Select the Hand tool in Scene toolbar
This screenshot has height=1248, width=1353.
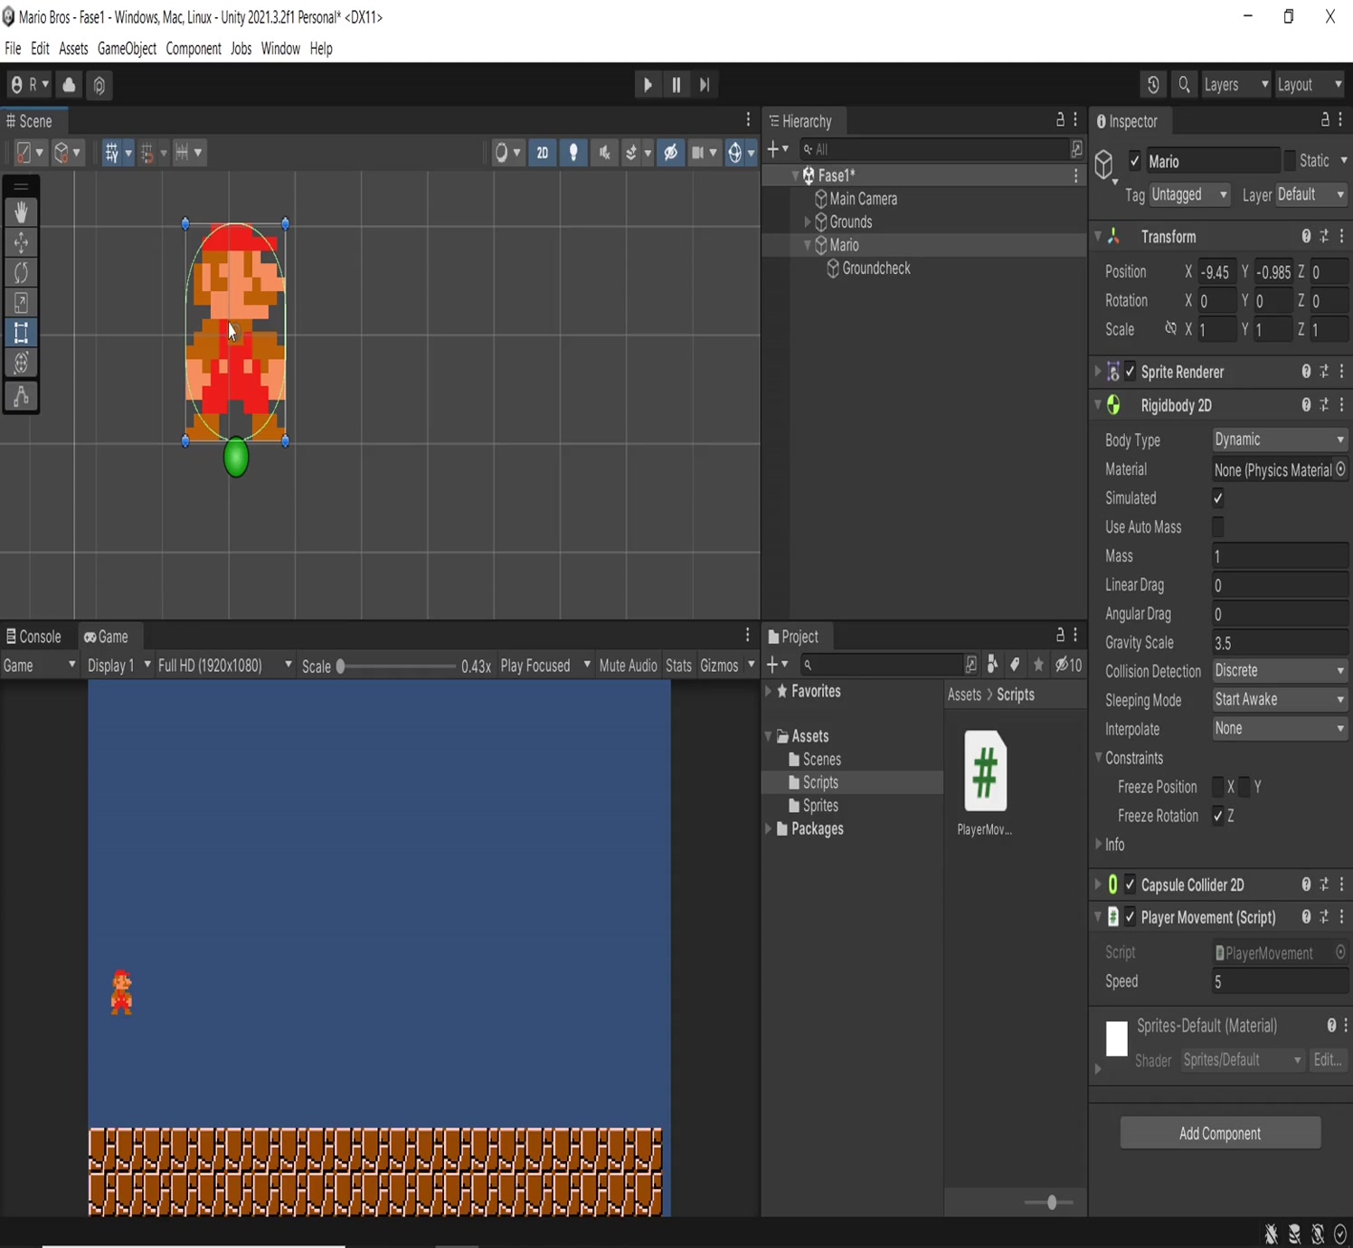pyautogui.click(x=21, y=213)
